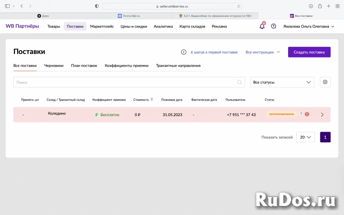Viewport: 344px width, 215px height.
Task: Click planned date 31.05.2023
Action: click(x=172, y=114)
